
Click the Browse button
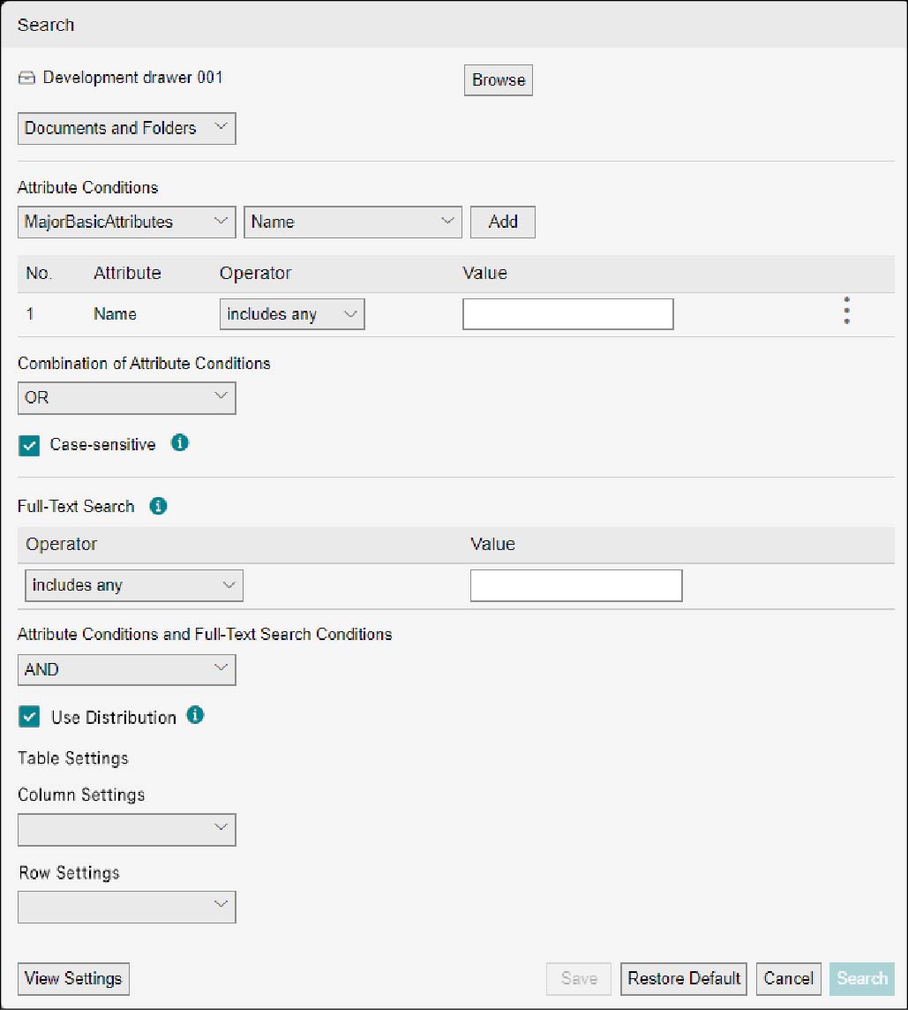pos(498,79)
